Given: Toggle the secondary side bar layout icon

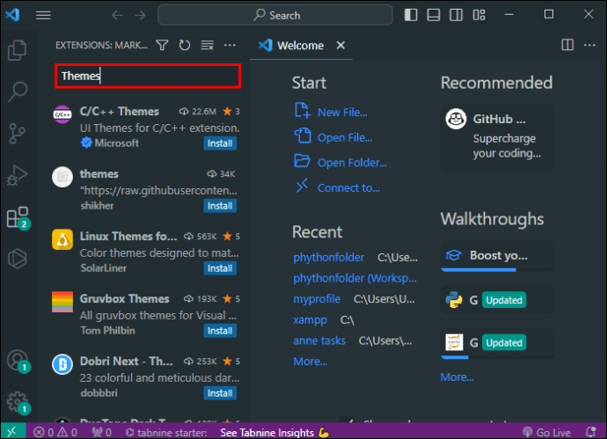Looking at the screenshot, I should tap(456, 15).
